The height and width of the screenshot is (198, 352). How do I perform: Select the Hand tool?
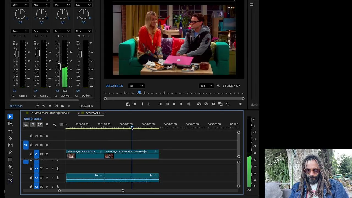click(x=10, y=166)
